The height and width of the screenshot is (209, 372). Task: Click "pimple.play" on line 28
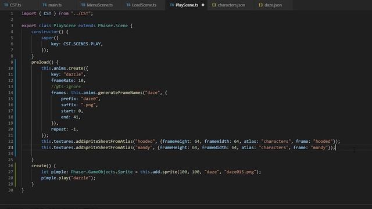pos(55,178)
